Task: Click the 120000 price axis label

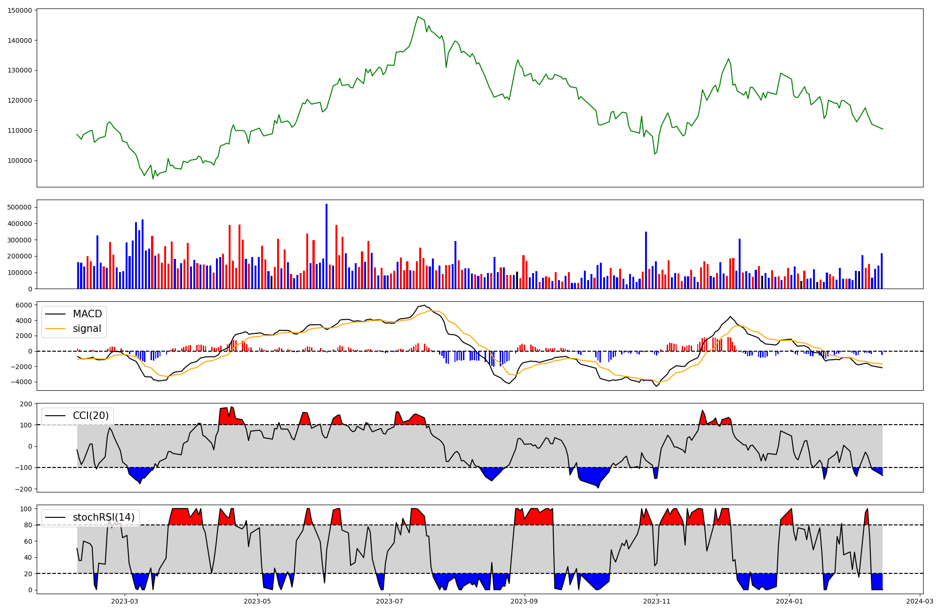Action: [x=20, y=100]
